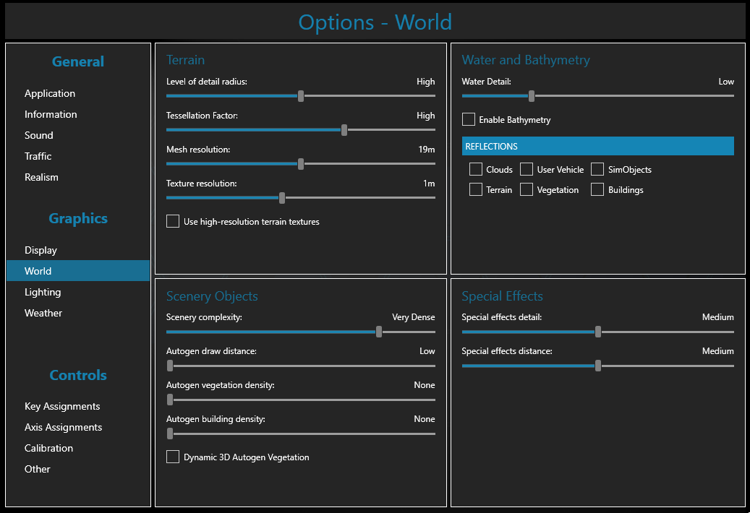Enable Dynamic 3D Autogen Vegetation

173,457
